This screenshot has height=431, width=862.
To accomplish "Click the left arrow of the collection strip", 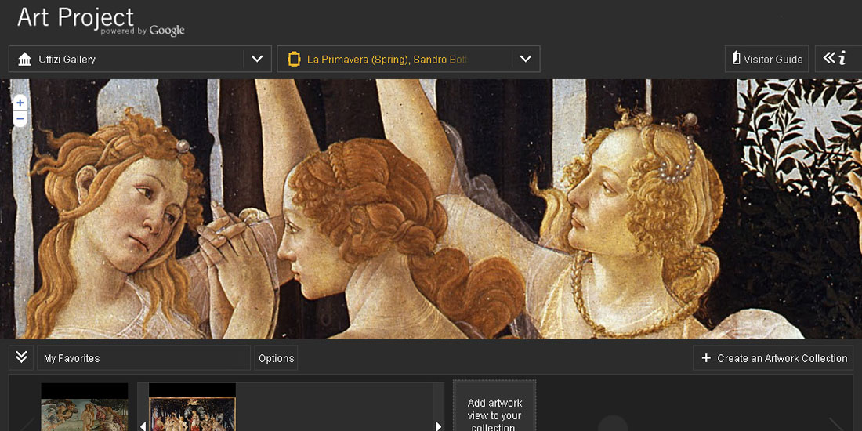I will [x=143, y=426].
